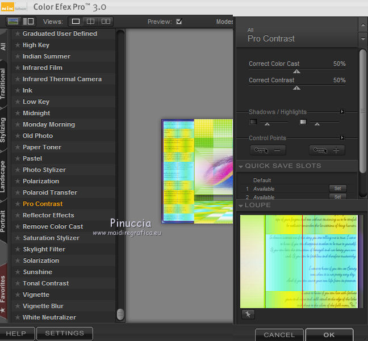Add a negative control point
Viewport: 368px width, 341px height.
click(x=268, y=150)
